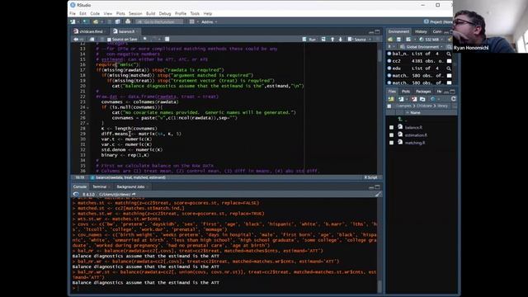This screenshot has width=528, height=297.
Task: Open the Debug menu
Action: pos(165,13)
